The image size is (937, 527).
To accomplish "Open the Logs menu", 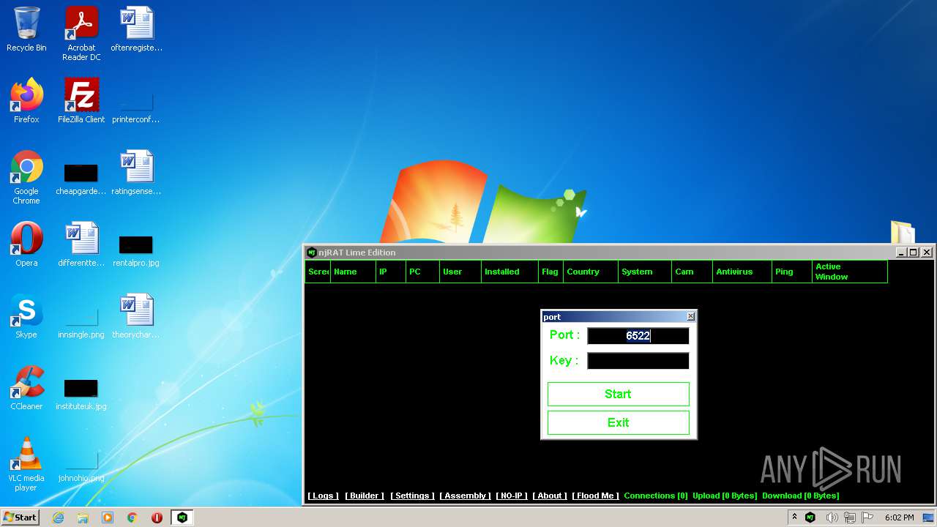I will (x=324, y=496).
